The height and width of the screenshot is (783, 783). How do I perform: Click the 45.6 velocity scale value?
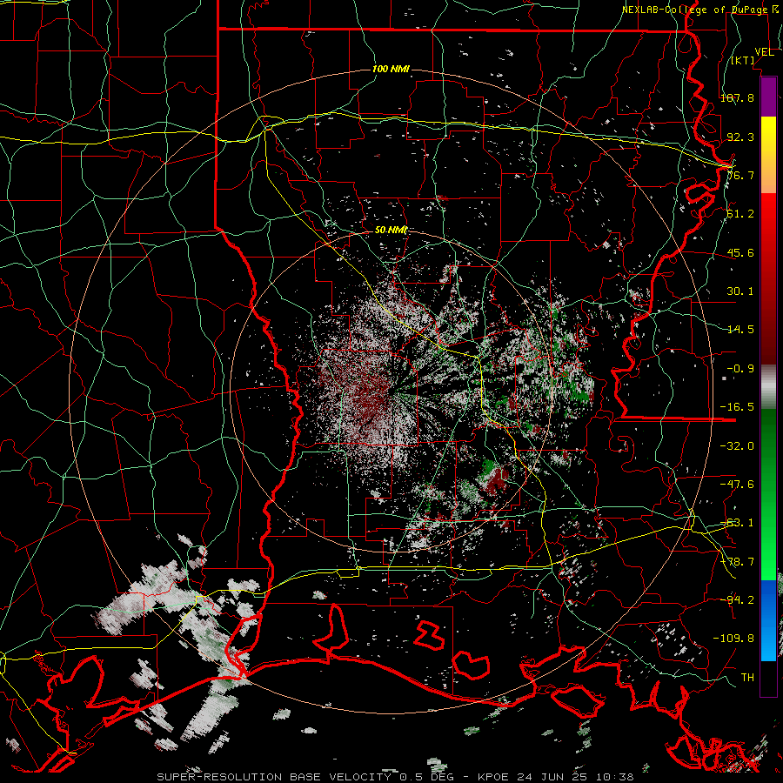pyautogui.click(x=740, y=252)
